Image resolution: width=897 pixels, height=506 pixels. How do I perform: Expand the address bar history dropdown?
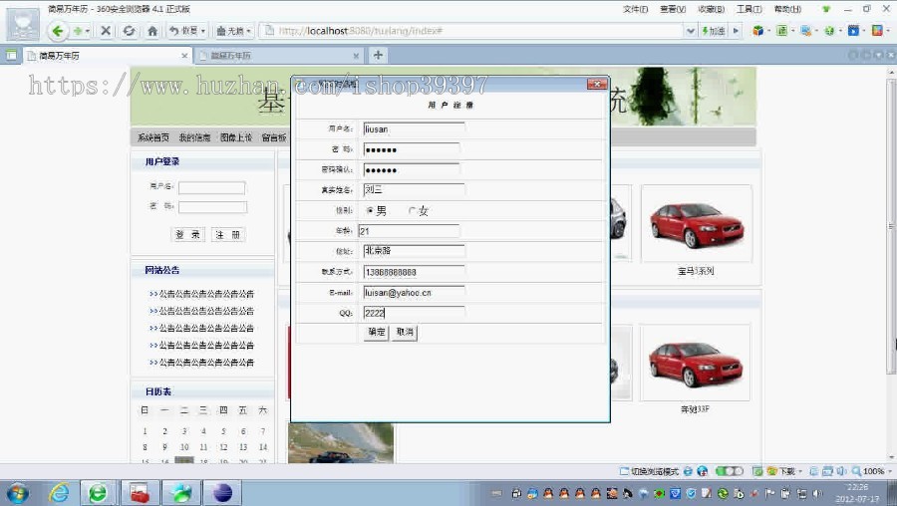(x=691, y=31)
